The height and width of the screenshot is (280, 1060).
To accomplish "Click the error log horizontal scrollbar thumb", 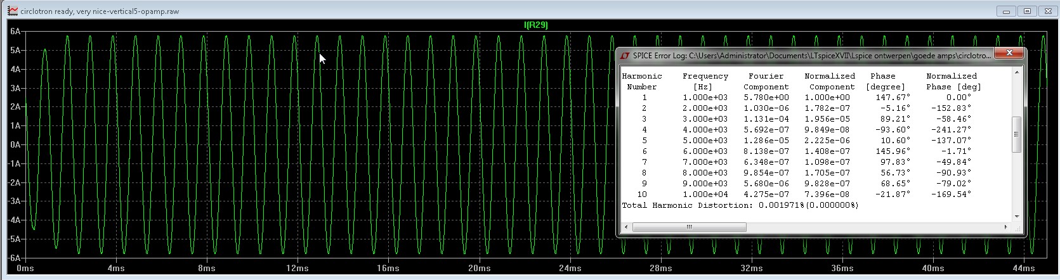I will [x=689, y=227].
